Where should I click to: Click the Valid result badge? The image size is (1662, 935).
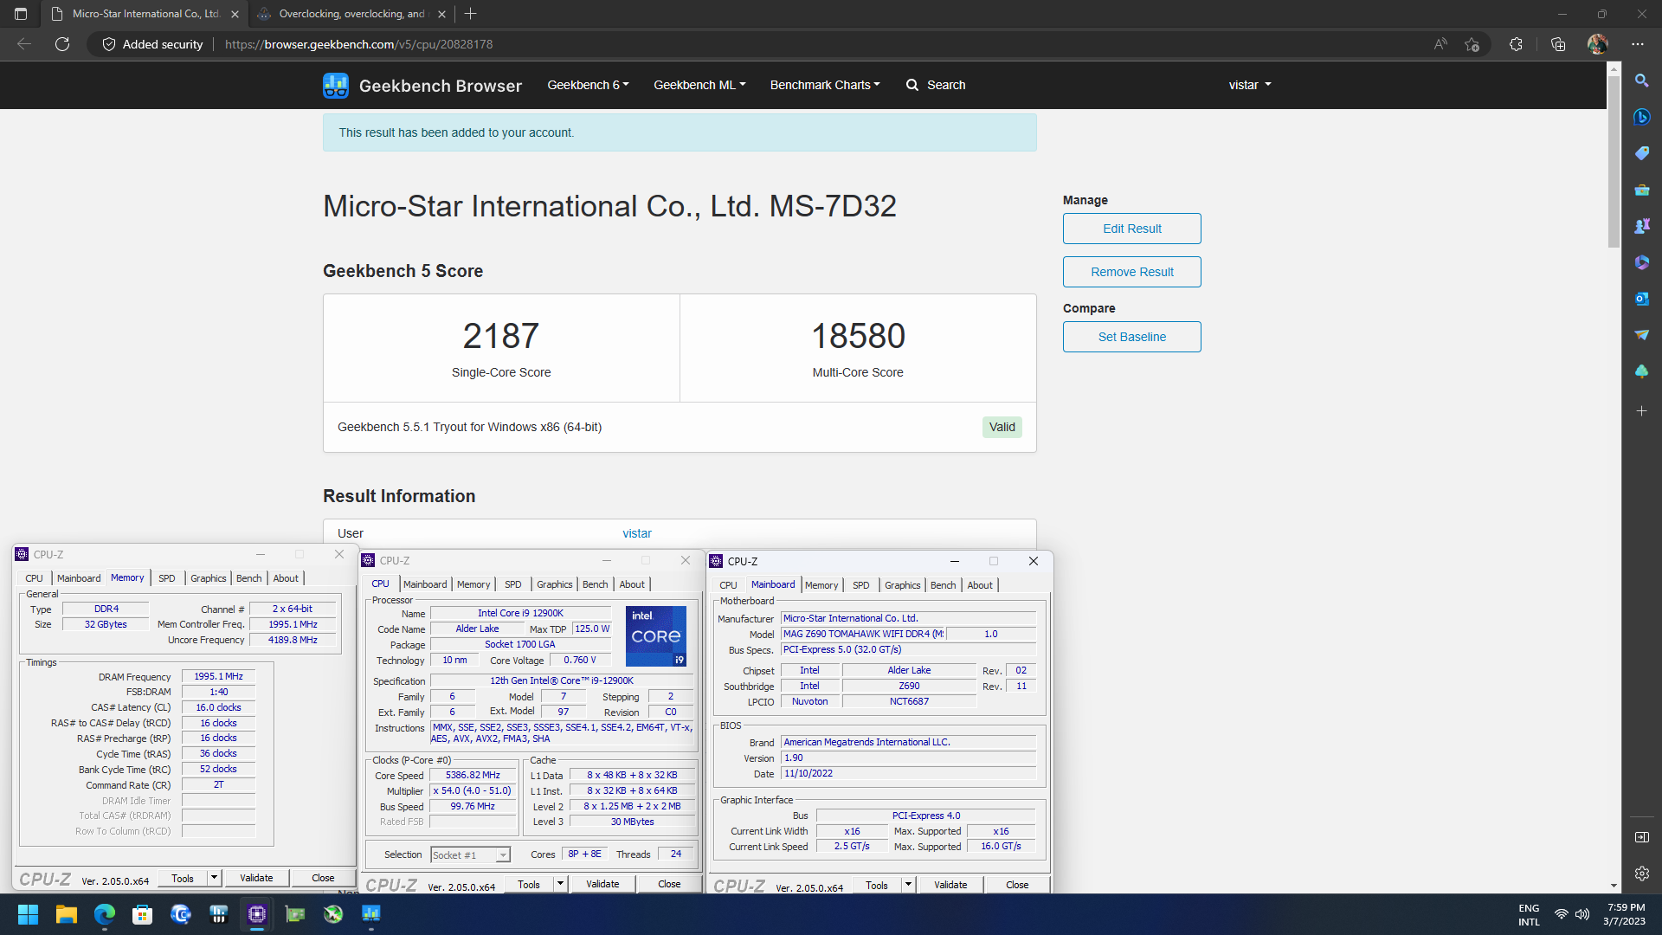[1002, 427]
